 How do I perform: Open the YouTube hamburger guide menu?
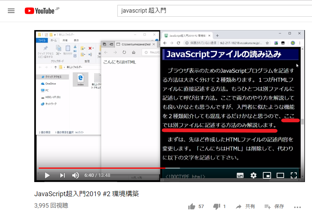(x=11, y=11)
